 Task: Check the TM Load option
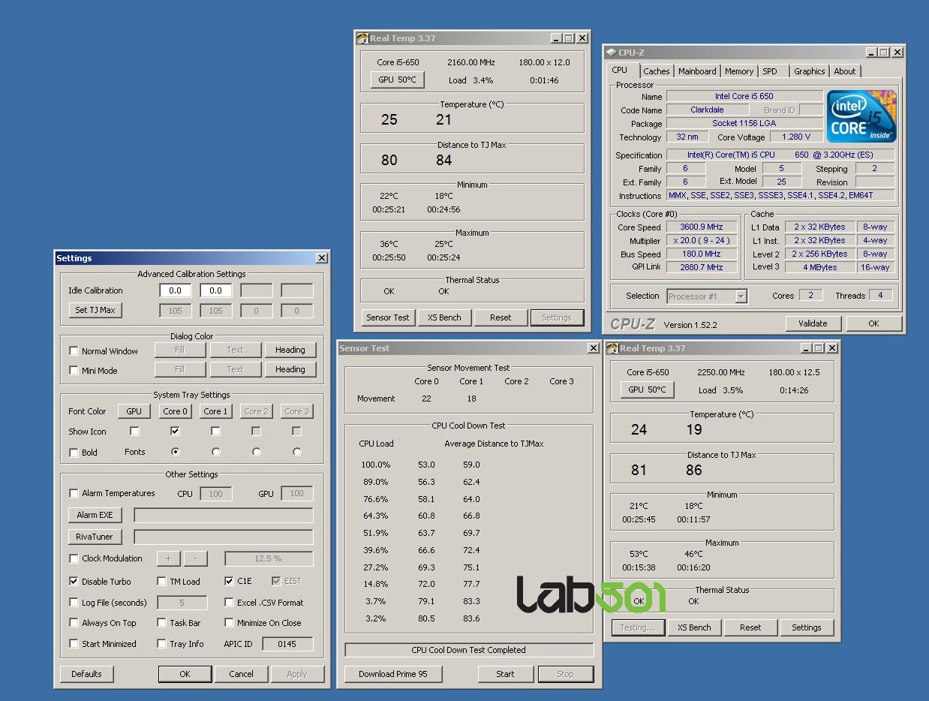coord(162,581)
